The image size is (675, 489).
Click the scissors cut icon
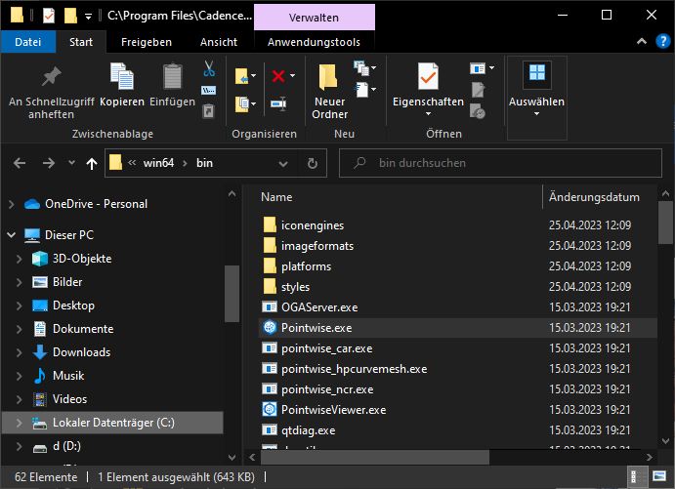coord(209,68)
